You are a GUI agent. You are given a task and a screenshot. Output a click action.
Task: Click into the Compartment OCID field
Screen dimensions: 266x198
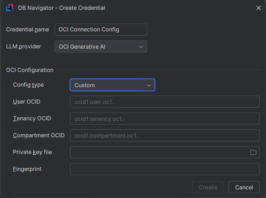165,135
